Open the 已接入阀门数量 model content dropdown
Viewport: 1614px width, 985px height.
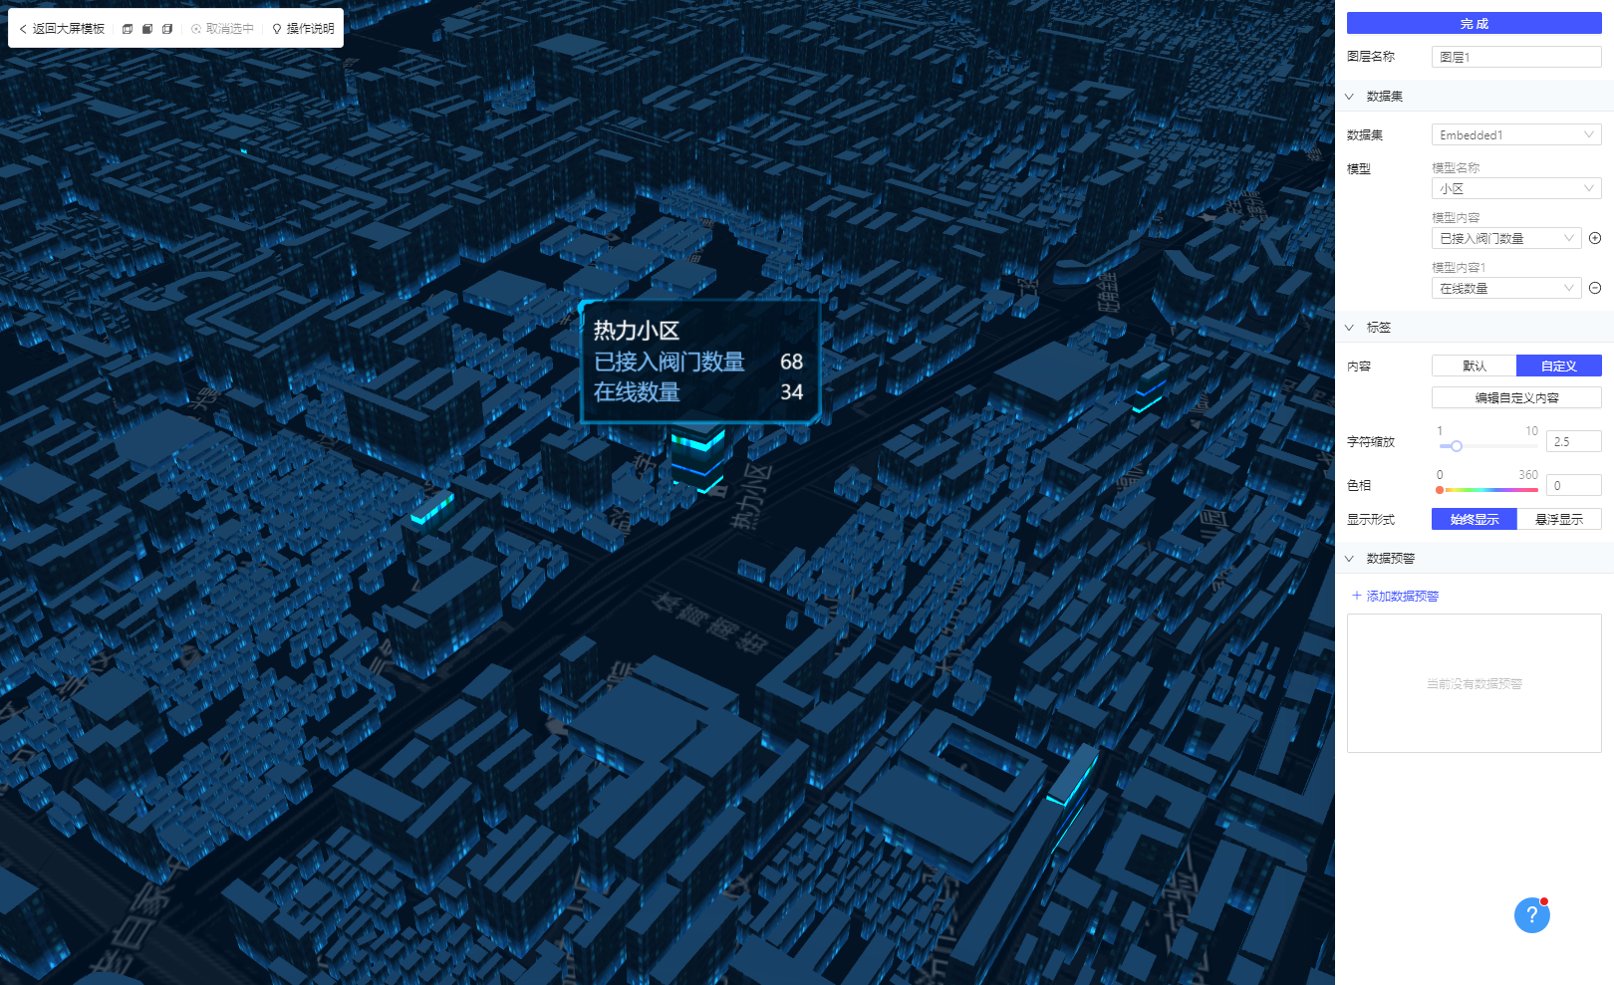coord(1506,238)
